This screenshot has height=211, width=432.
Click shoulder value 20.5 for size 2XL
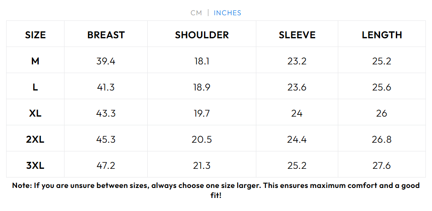(x=202, y=140)
